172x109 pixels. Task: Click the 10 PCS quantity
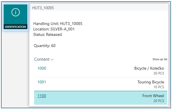[159, 87]
